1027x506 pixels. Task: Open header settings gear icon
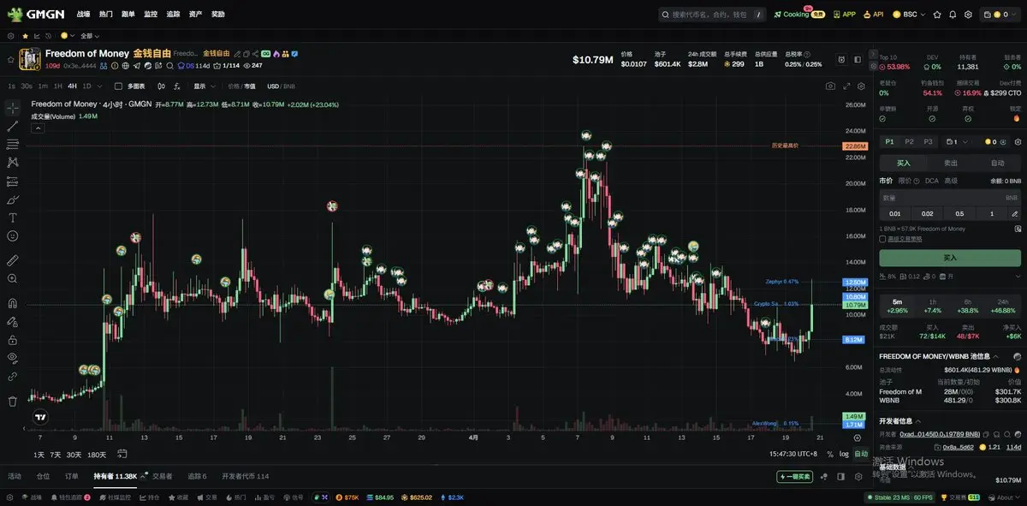click(968, 15)
